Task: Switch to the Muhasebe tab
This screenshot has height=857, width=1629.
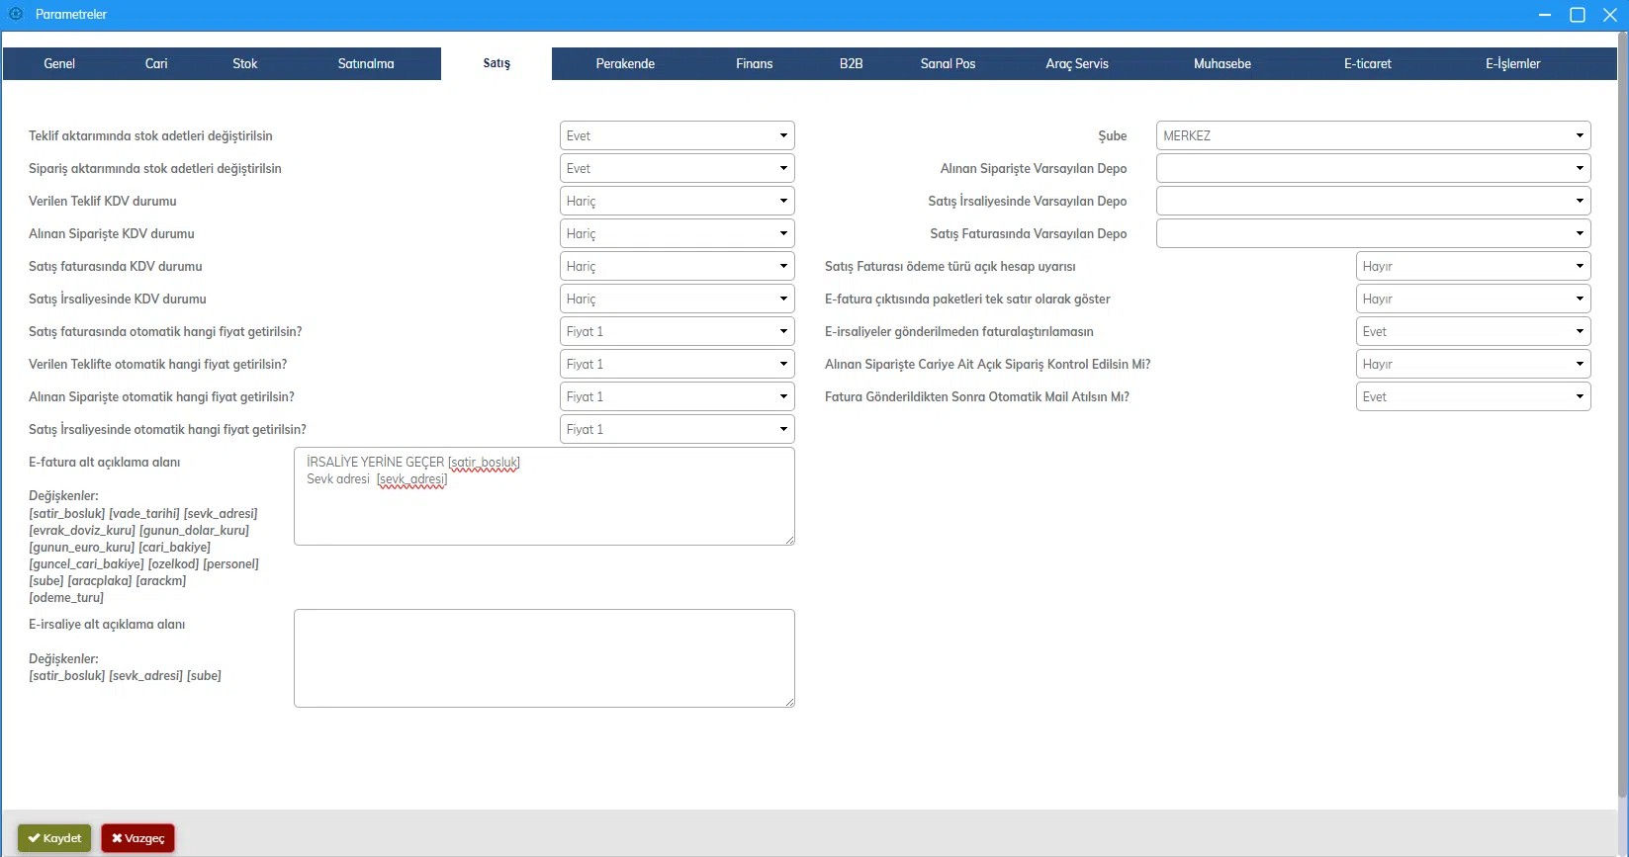Action: coord(1222,63)
